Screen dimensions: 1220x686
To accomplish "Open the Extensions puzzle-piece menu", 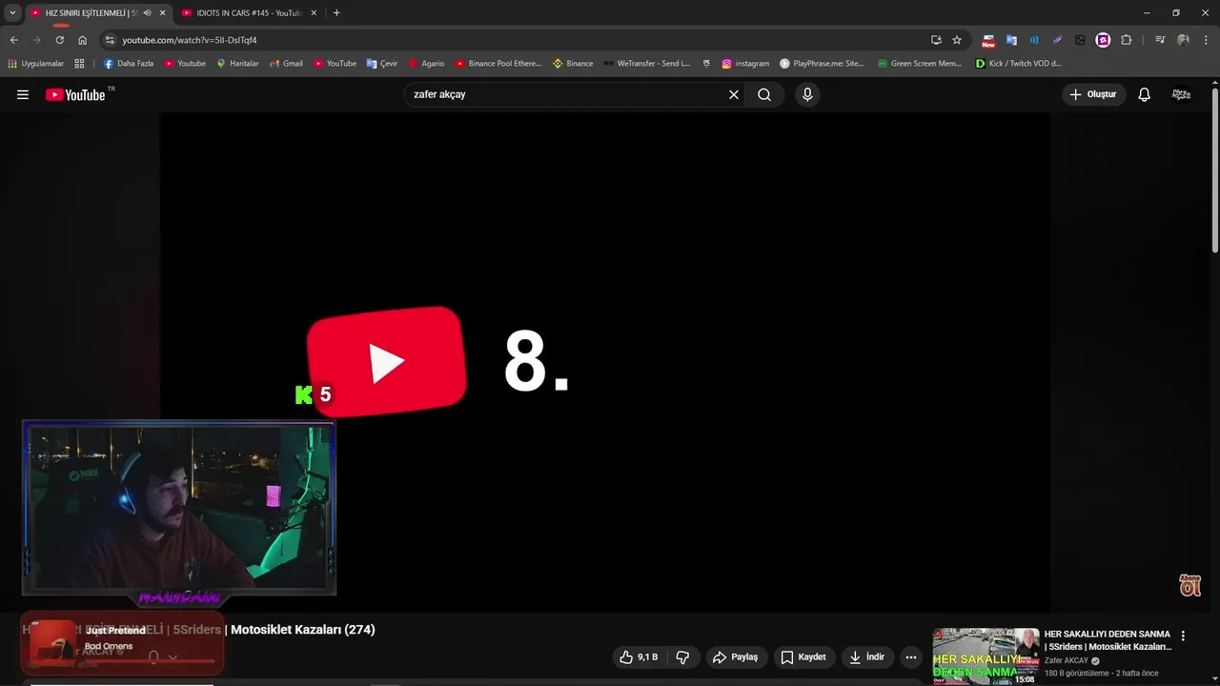I will click(1126, 40).
